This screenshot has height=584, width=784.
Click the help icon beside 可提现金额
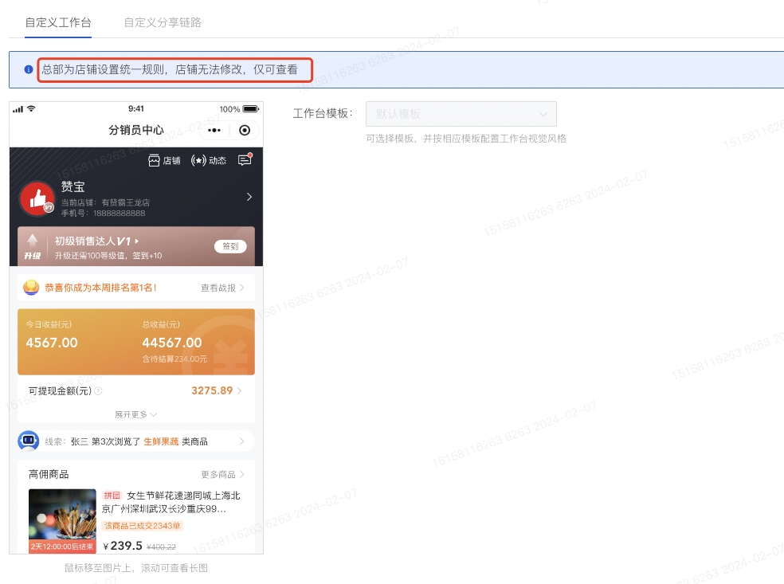(99, 391)
